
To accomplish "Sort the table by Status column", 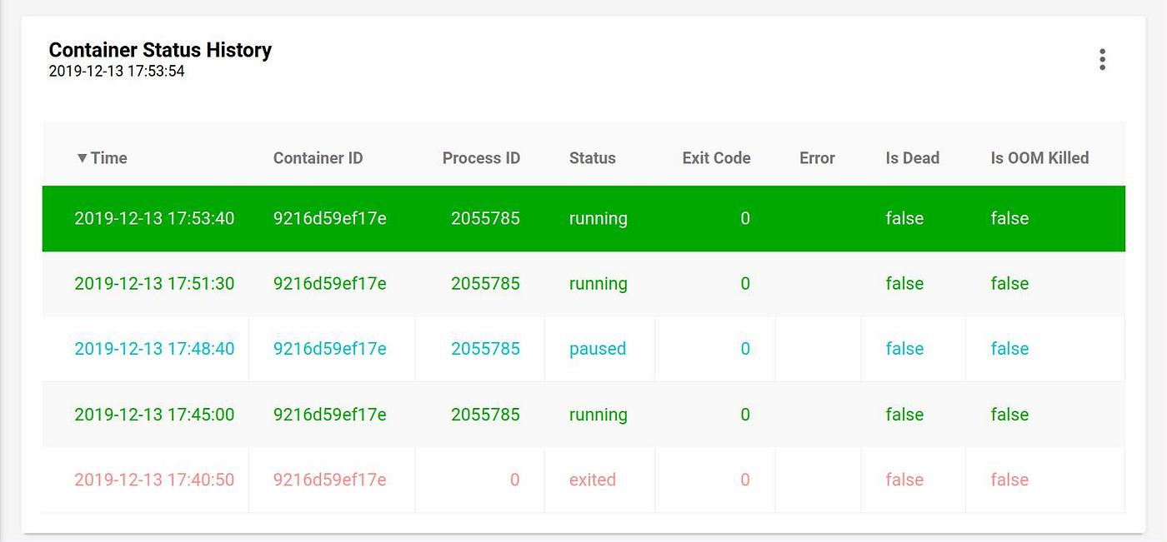I will pos(592,157).
